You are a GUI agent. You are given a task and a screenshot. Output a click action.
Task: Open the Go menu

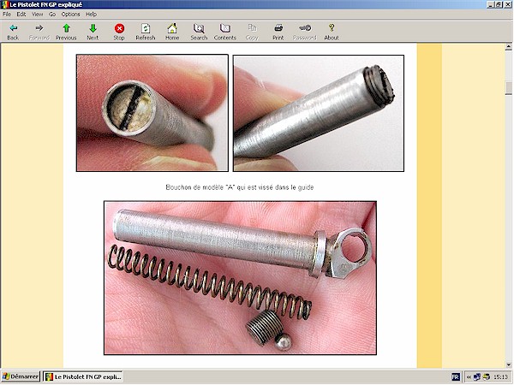(52, 15)
